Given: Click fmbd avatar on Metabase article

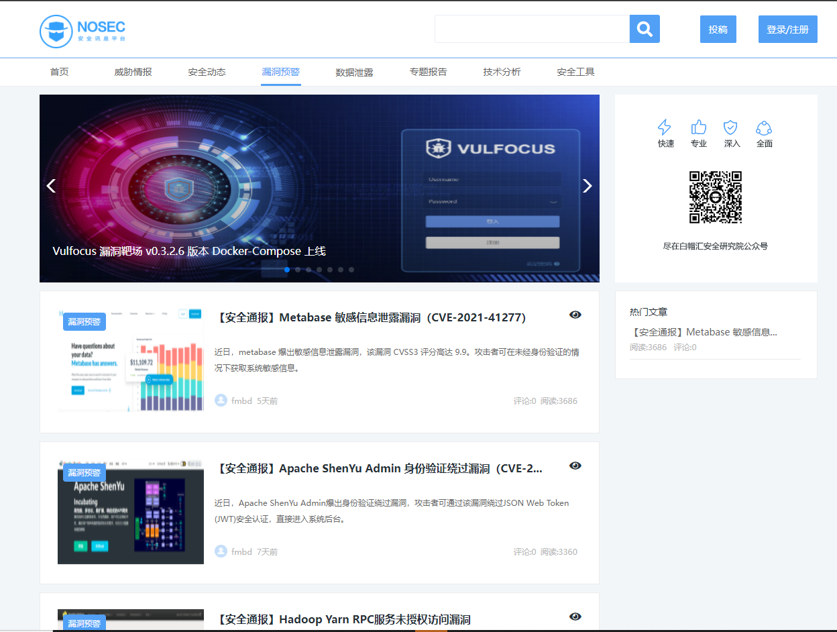Looking at the screenshot, I should pos(221,401).
